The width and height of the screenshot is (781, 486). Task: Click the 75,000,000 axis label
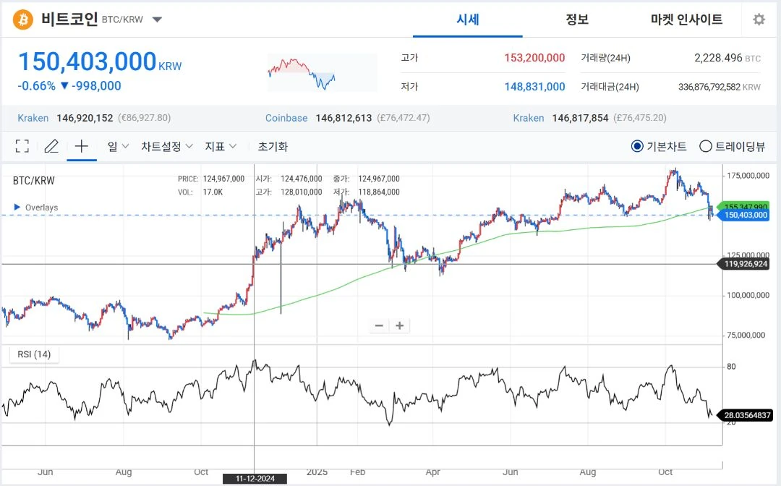746,335
